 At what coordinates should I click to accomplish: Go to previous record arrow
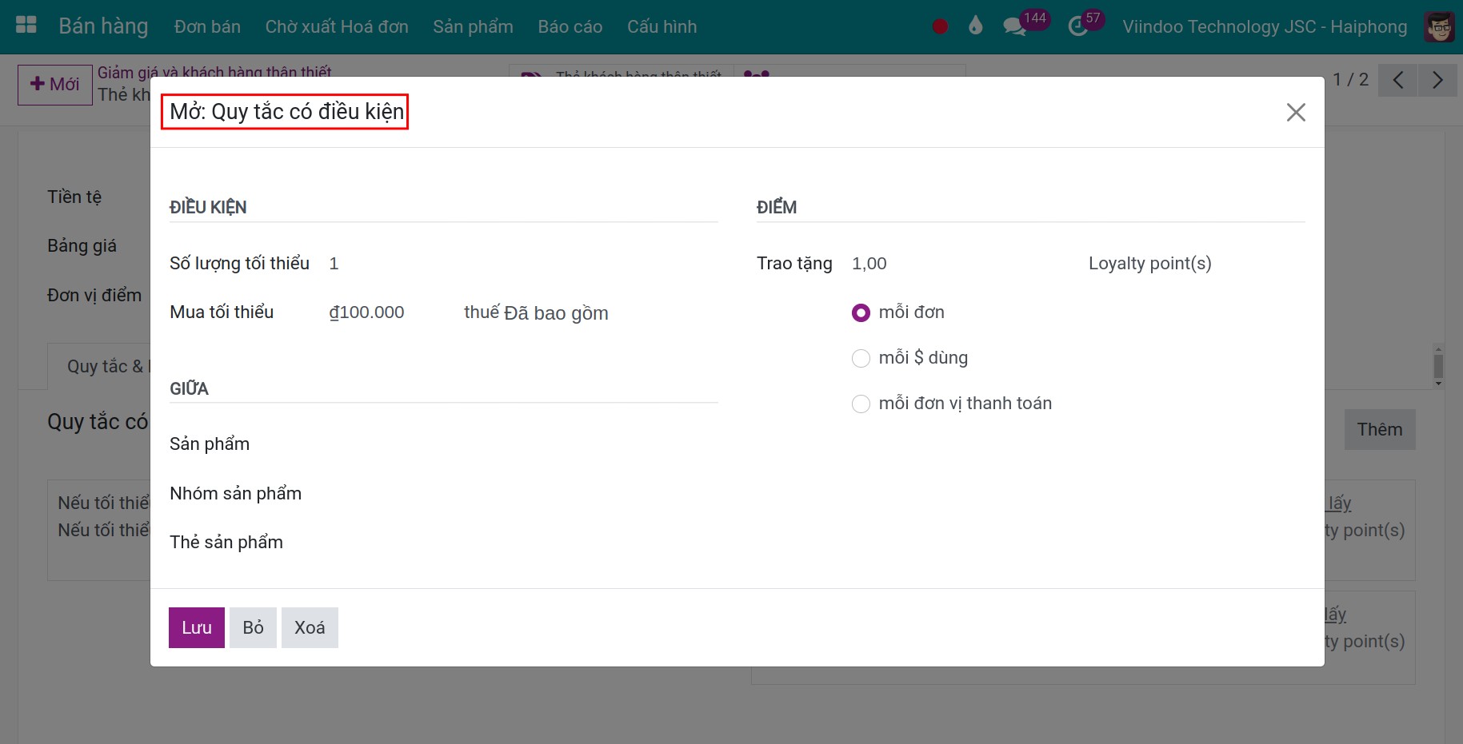pos(1397,80)
